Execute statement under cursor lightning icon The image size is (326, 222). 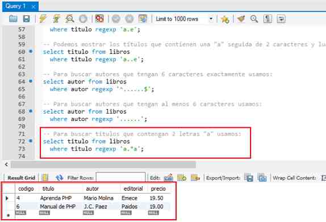tap(56, 19)
